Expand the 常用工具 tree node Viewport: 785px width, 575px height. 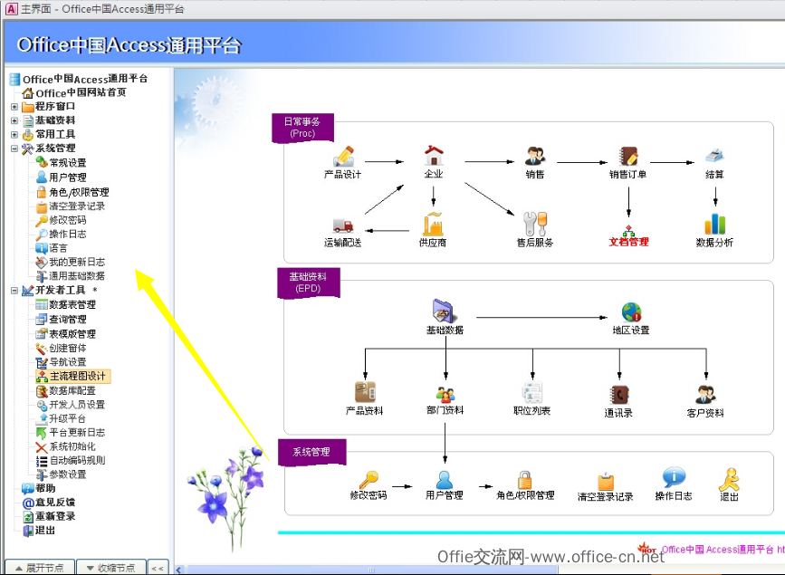(14, 135)
